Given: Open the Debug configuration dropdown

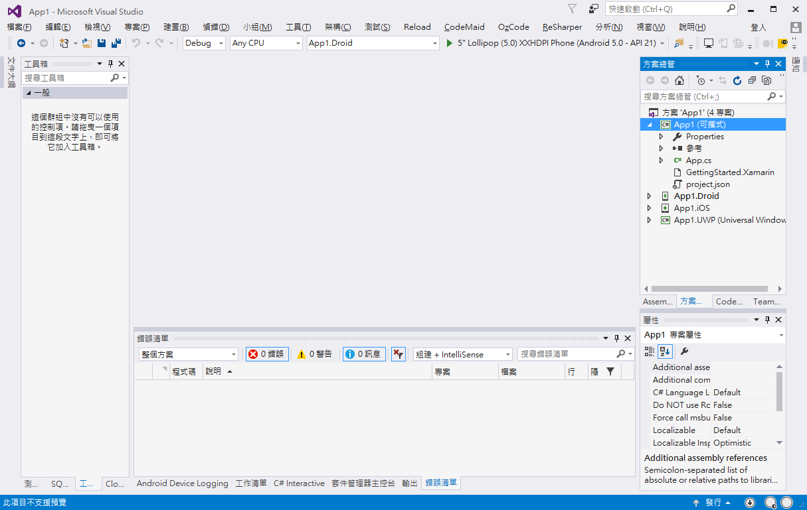Looking at the screenshot, I should [204, 43].
